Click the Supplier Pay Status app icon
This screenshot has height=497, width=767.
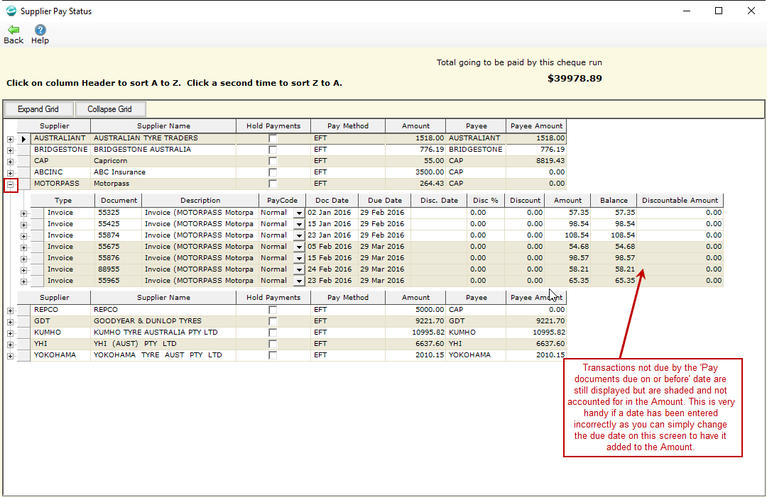(x=11, y=11)
